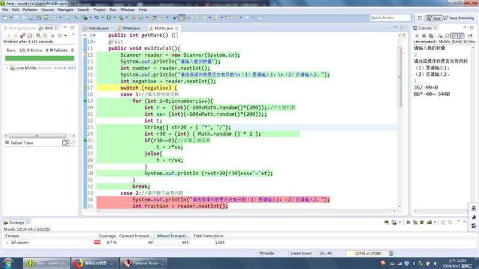Click the green JUnit progress bar
Screen dimensions: 479x269
click(40, 58)
